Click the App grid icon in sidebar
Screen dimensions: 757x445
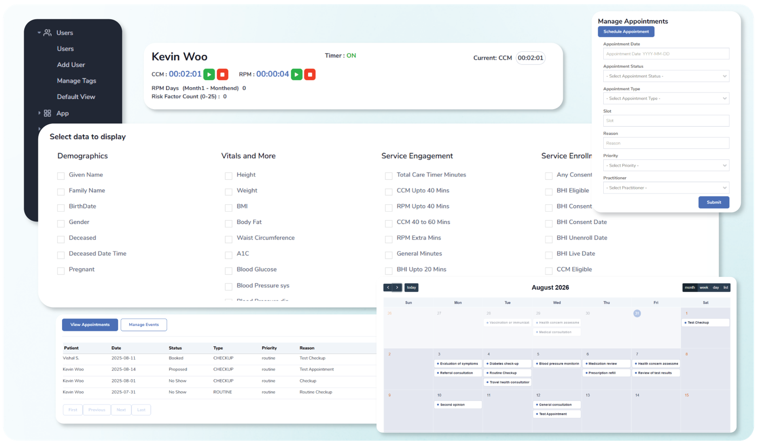pos(47,113)
